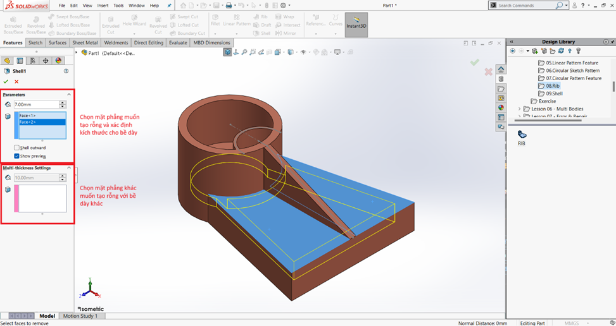Collapse the Parameters section
Viewport: 616px width, 326px height.
(69, 95)
